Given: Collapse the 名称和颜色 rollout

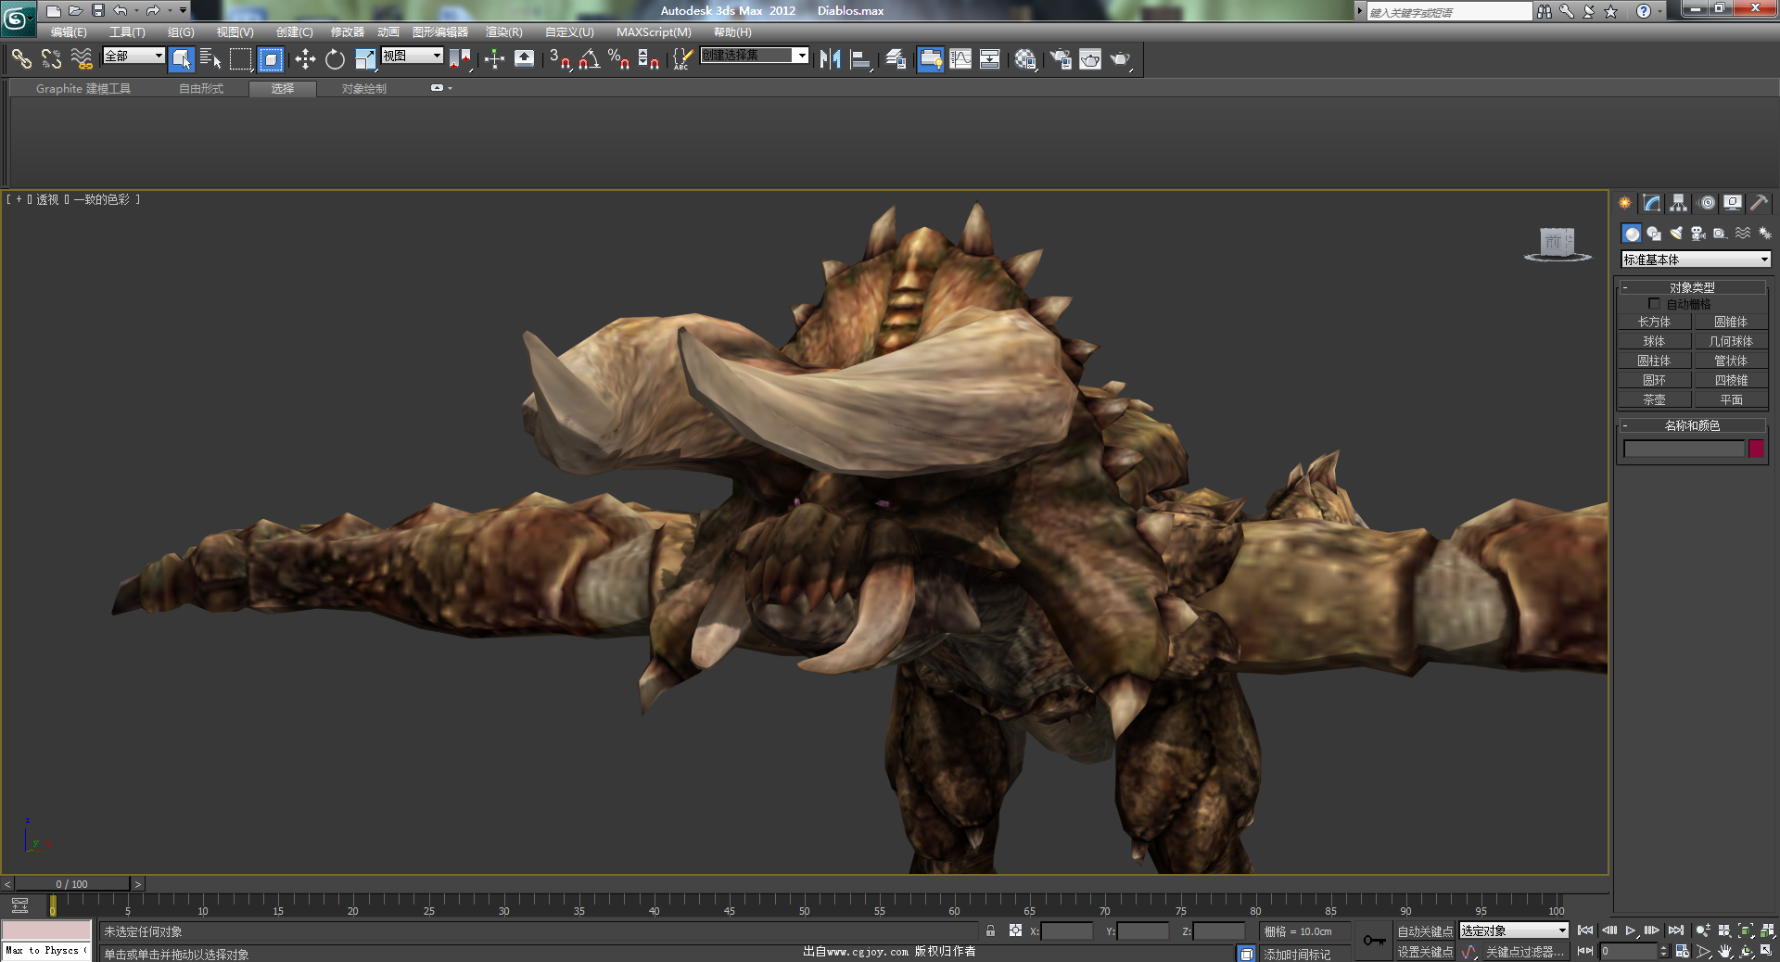Looking at the screenshot, I should point(1692,425).
